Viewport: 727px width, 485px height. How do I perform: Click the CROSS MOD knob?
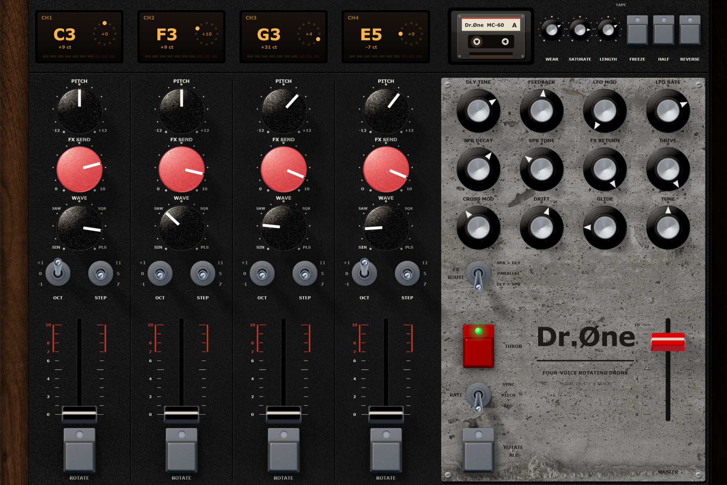pyautogui.click(x=478, y=228)
